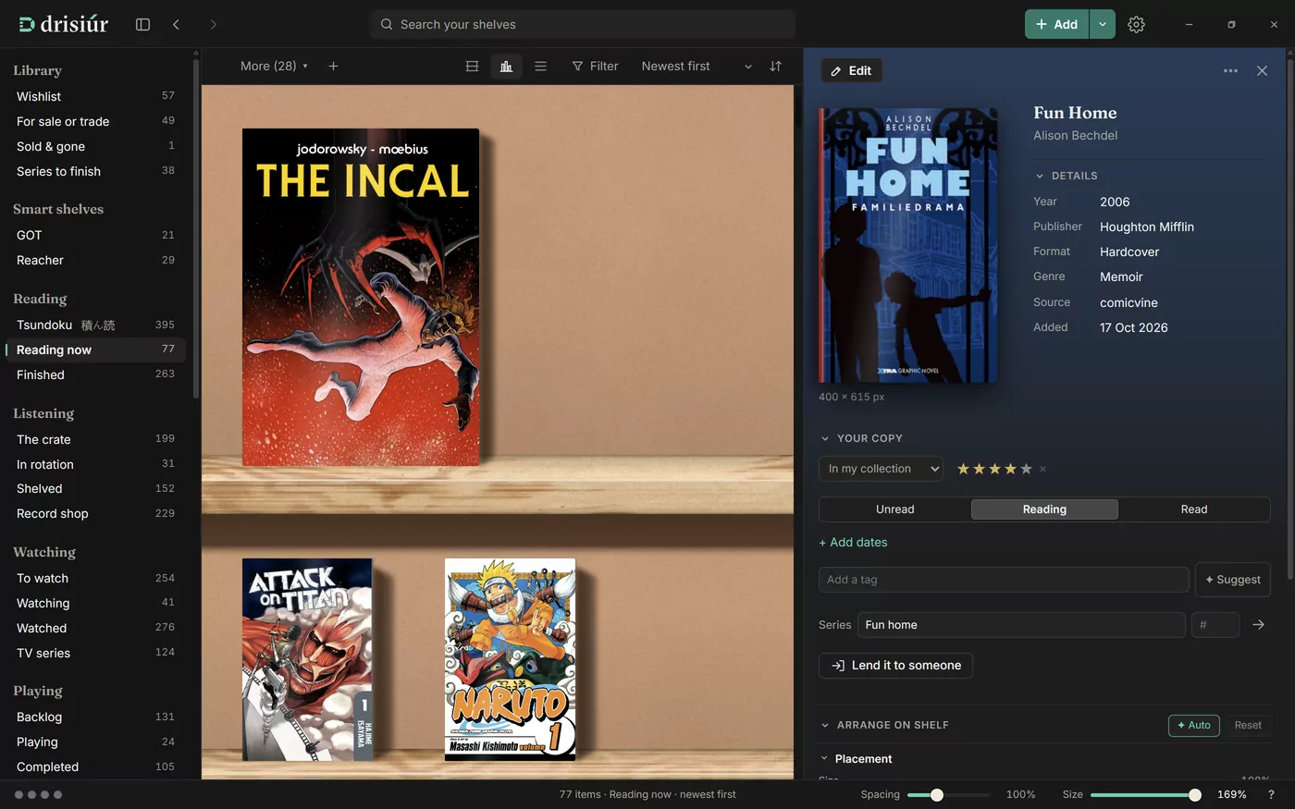Collapse the YOUR COPY section
The width and height of the screenshot is (1295, 809).
tap(861, 438)
